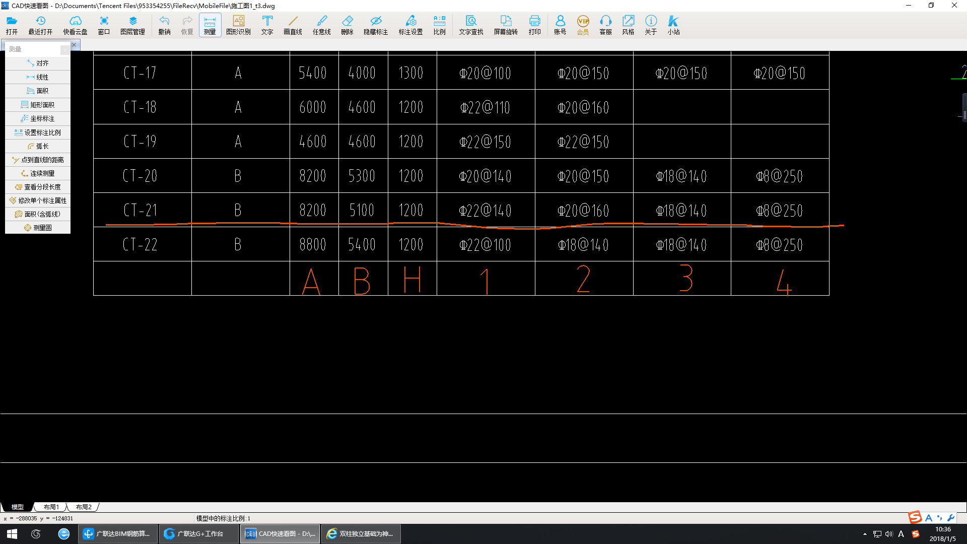Open 广联达G+工作台 taskbar app
This screenshot has height=544, width=967.
pos(199,534)
